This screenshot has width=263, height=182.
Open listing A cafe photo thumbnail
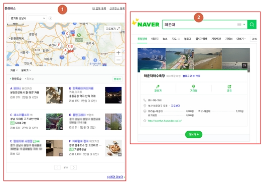[54, 95]
